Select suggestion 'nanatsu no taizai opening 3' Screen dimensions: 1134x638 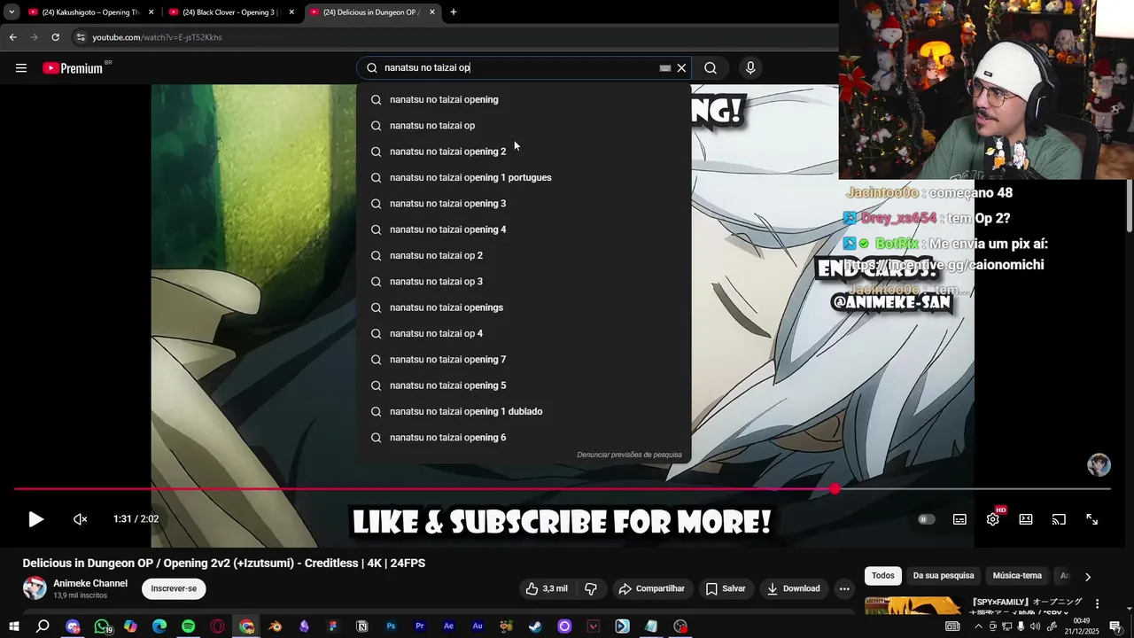(524, 204)
